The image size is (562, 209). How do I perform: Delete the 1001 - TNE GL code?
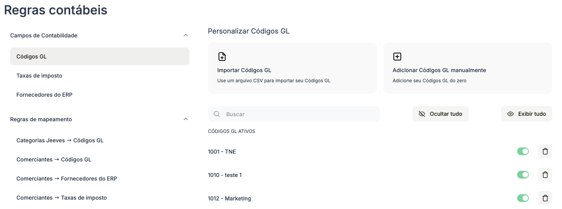click(x=545, y=151)
